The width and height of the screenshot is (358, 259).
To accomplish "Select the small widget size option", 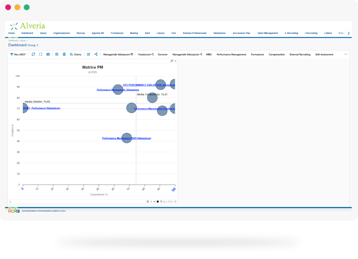I will (x=151, y=202).
